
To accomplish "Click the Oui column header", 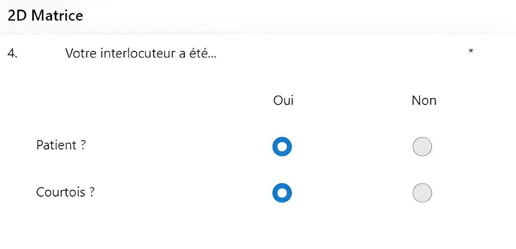I will pyautogui.click(x=283, y=100).
